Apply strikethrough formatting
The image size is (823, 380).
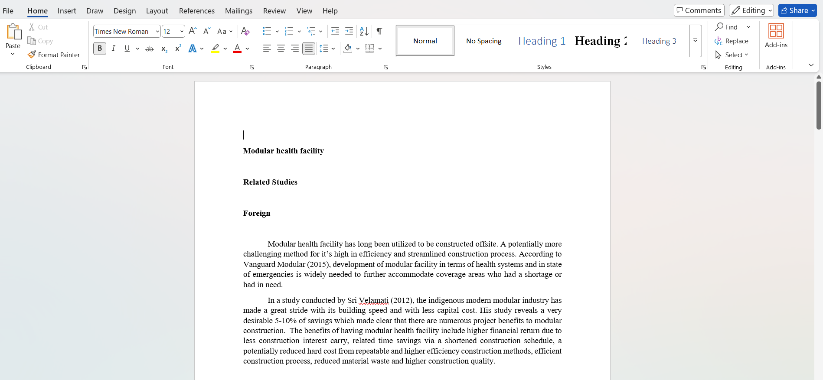150,49
